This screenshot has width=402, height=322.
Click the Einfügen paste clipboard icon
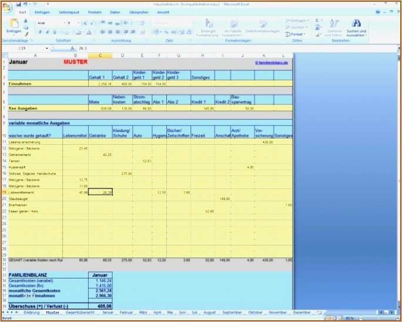pyautogui.click(x=14, y=24)
